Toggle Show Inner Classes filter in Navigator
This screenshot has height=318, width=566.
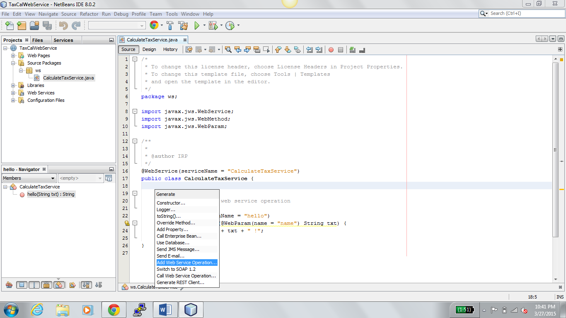[x=59, y=285]
